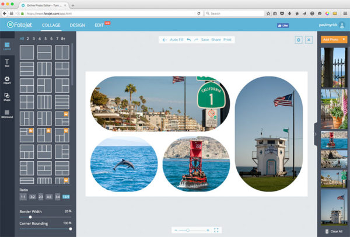Viewport: 350px width, 237px height.
Task: Switch to the COLLAGE tab
Action: [x=51, y=25]
